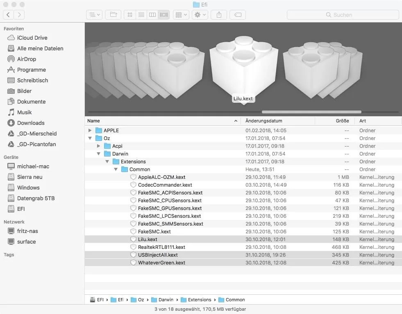Select FakeSMC_LPCSensors.kext file
Screen dimensions: 402x314
click(x=243, y=216)
